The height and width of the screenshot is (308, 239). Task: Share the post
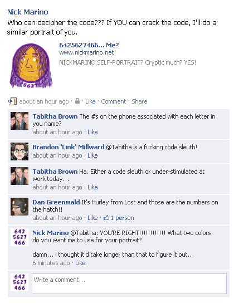pyautogui.click(x=139, y=101)
